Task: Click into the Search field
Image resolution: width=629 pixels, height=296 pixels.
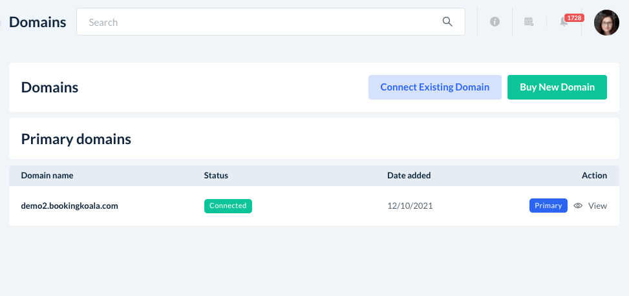Action: click(x=271, y=22)
